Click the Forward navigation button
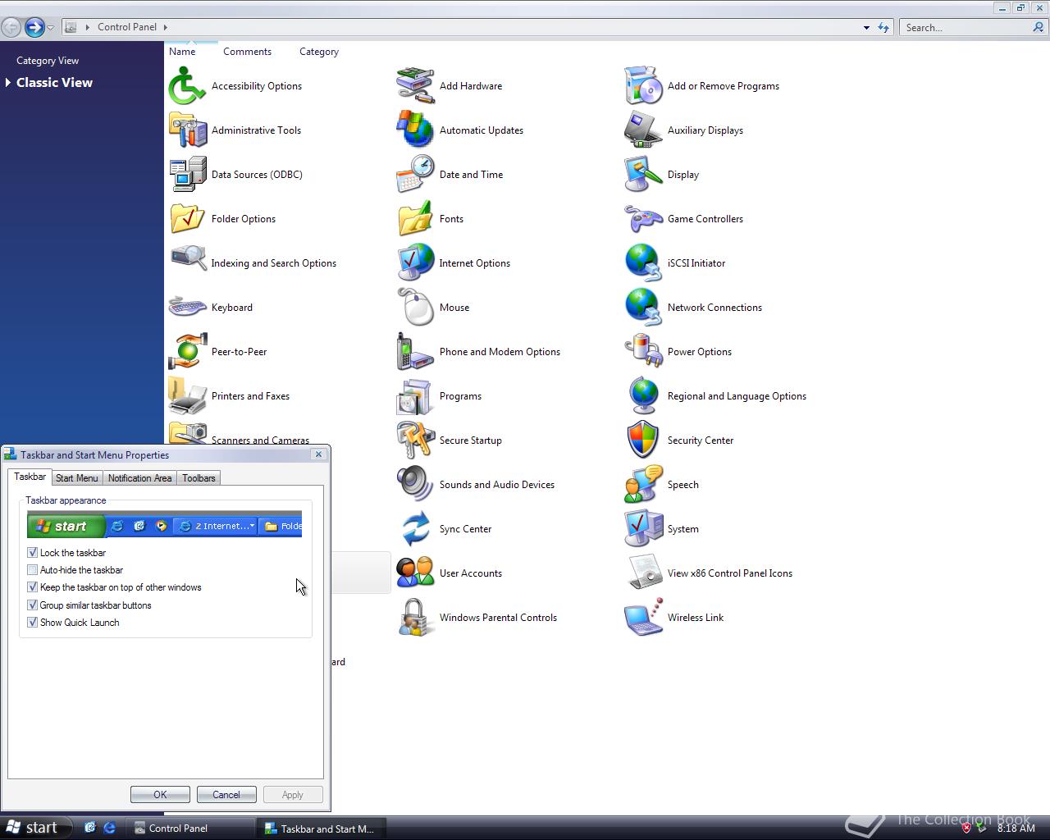Screen dimensions: 1050x840 (x=34, y=27)
